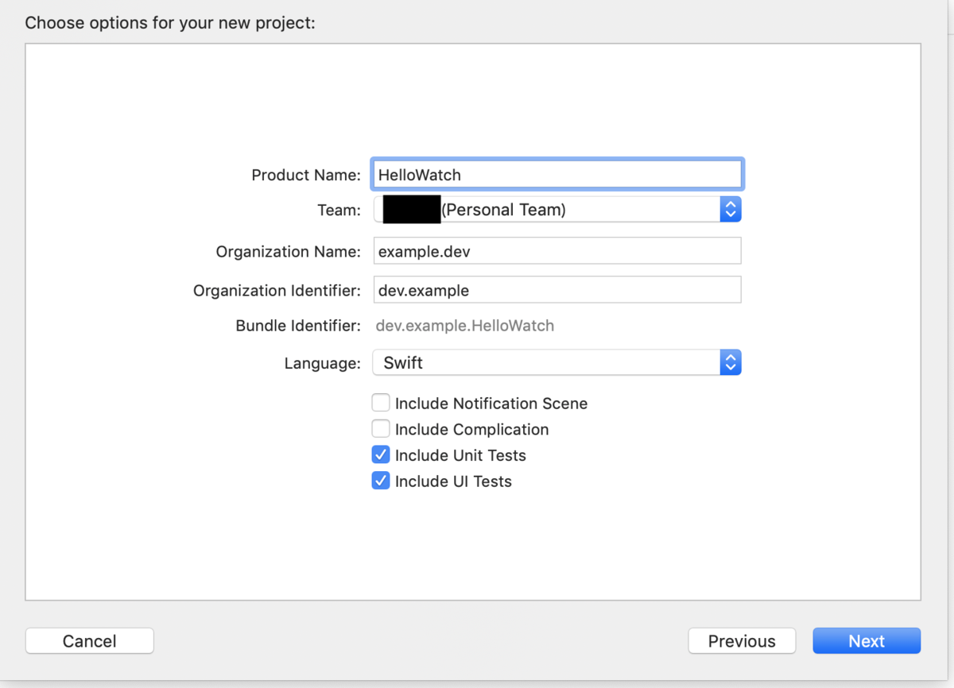Edit the Organization Name field

point(556,251)
